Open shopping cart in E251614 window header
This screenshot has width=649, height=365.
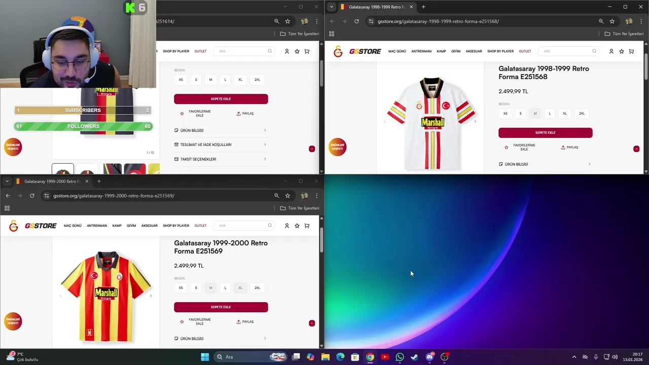(x=307, y=51)
